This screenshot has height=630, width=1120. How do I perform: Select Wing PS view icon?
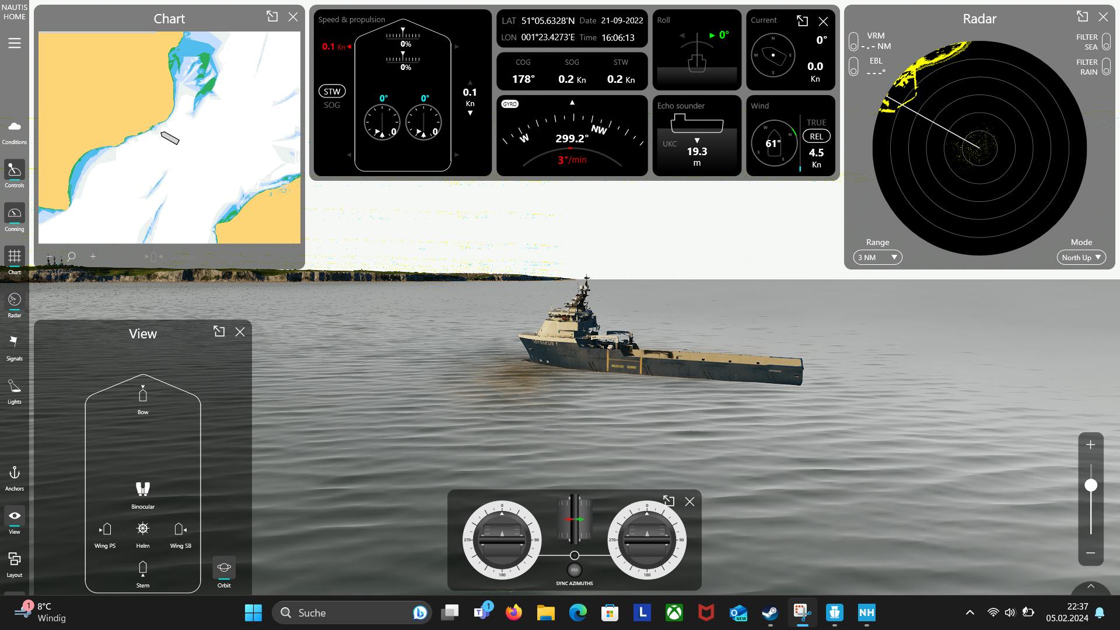(105, 529)
